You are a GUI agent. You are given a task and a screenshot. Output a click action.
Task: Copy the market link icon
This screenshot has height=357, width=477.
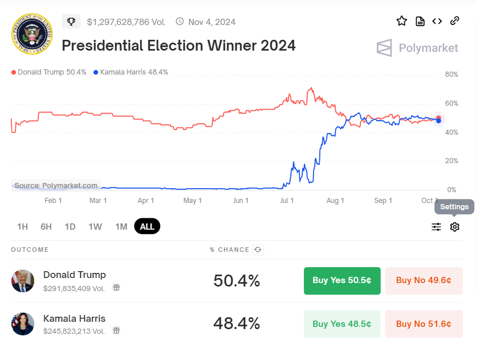(455, 21)
